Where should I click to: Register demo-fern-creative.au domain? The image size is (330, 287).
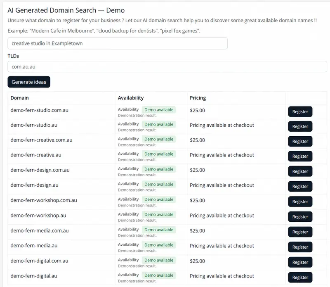pyautogui.click(x=300, y=157)
